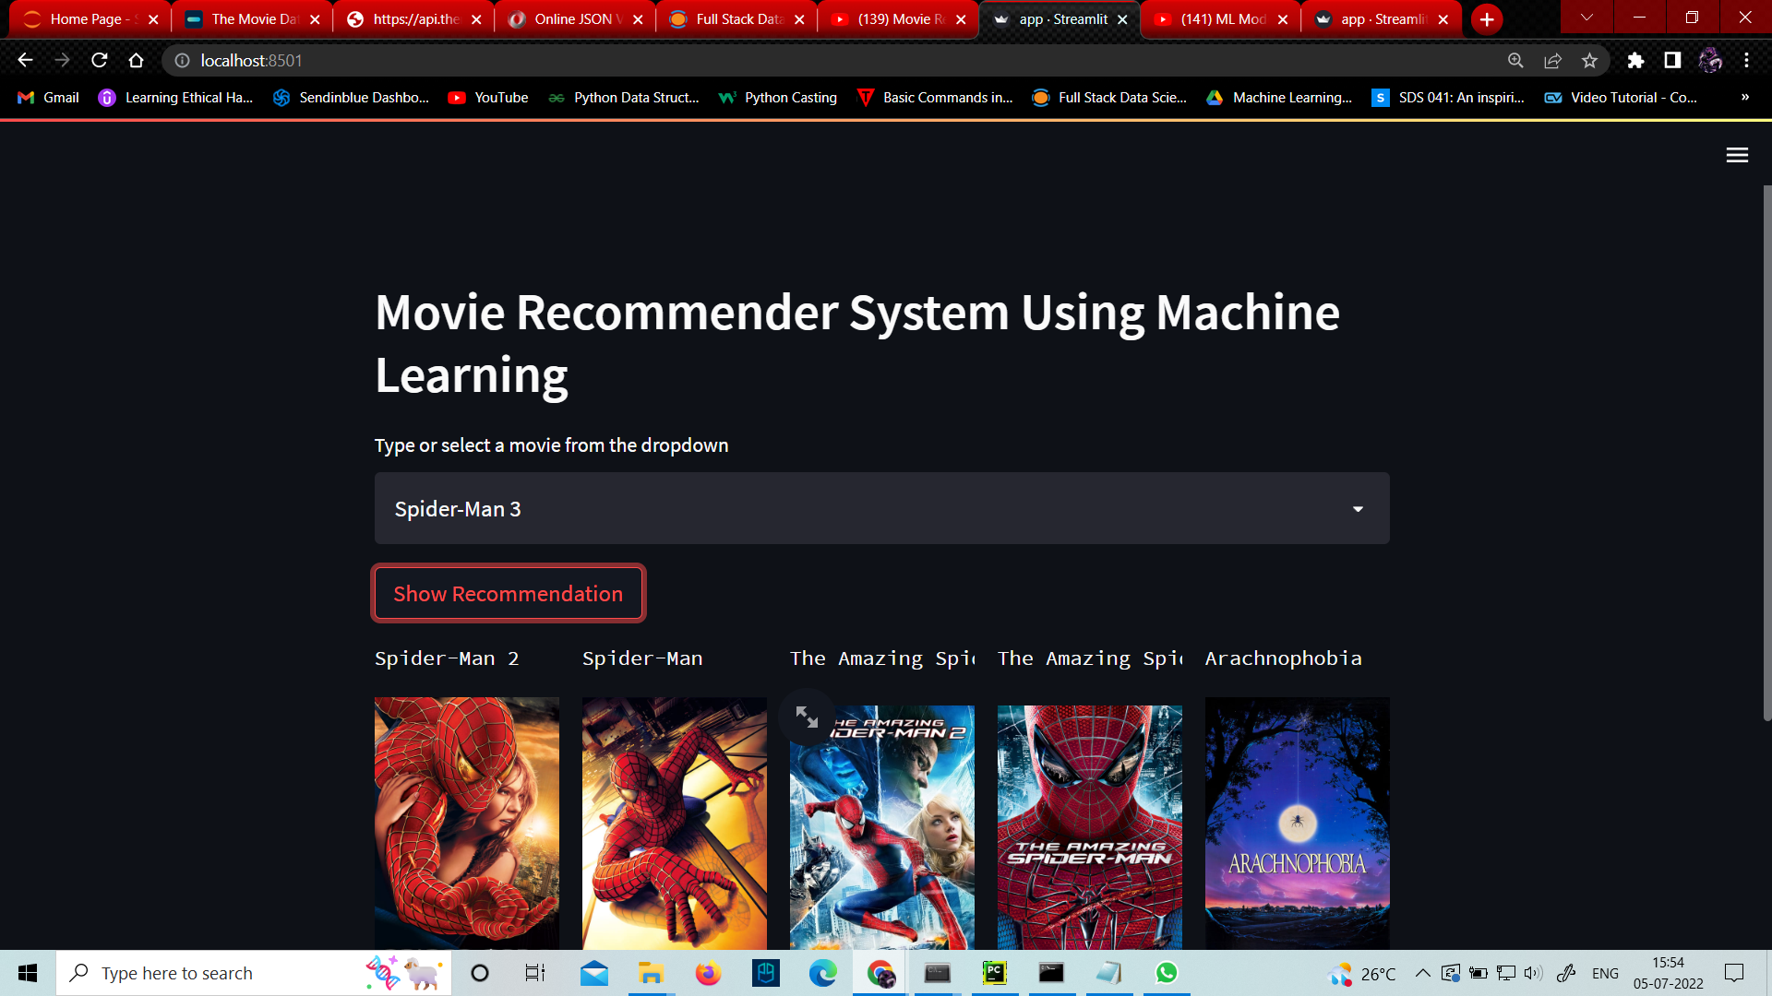Expand hidden tray icons with the chevron

pos(1421,973)
